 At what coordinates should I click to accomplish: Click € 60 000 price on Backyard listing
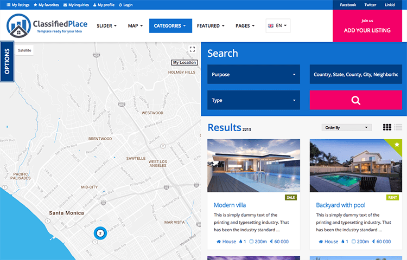point(381,242)
